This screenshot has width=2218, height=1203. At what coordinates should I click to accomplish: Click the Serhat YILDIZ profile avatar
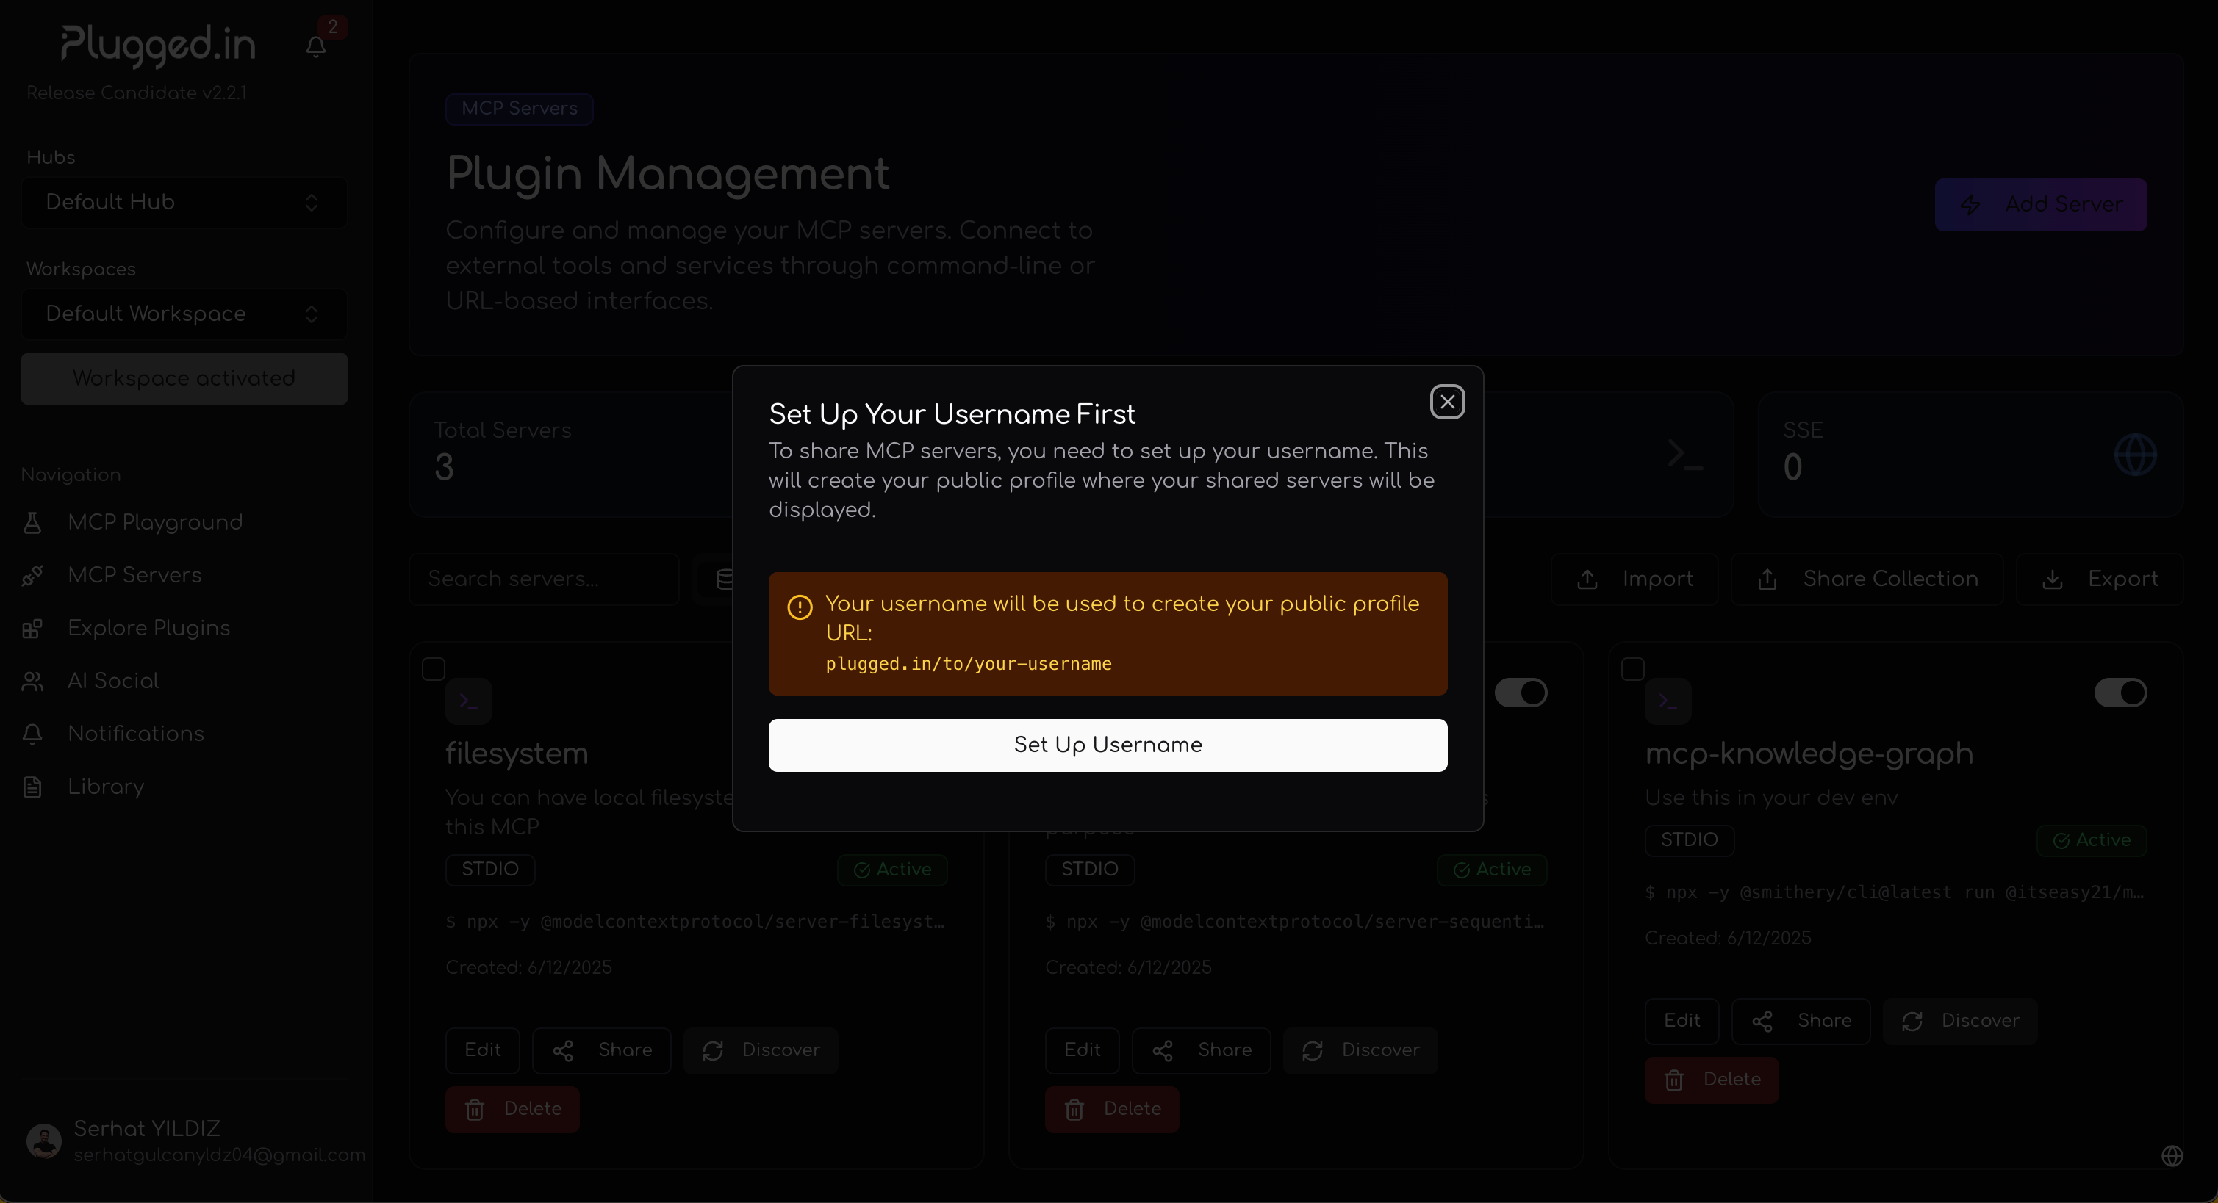click(x=44, y=1141)
